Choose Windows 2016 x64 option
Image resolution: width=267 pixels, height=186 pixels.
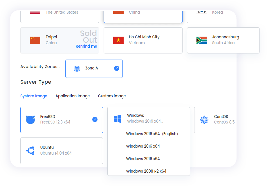(143, 146)
